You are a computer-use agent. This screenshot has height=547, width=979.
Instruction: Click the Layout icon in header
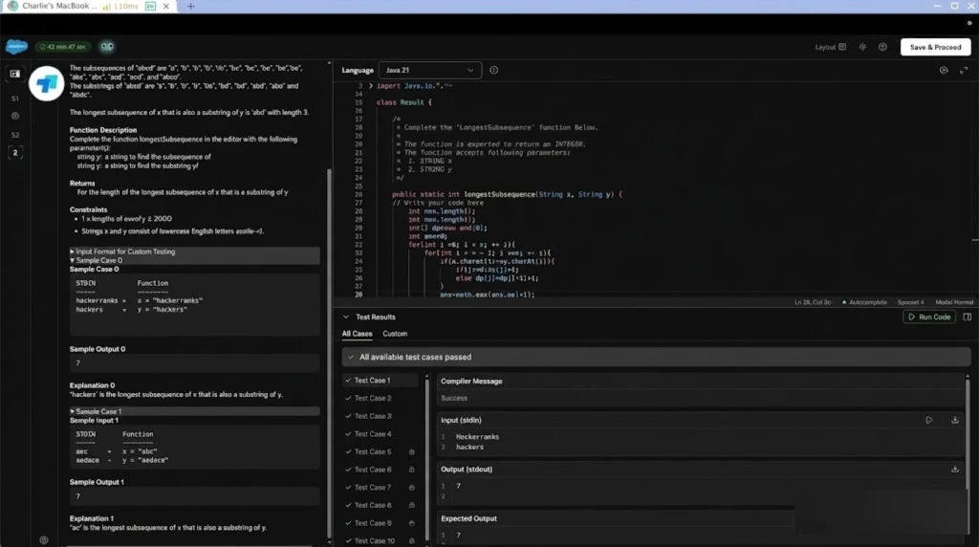[x=844, y=47]
